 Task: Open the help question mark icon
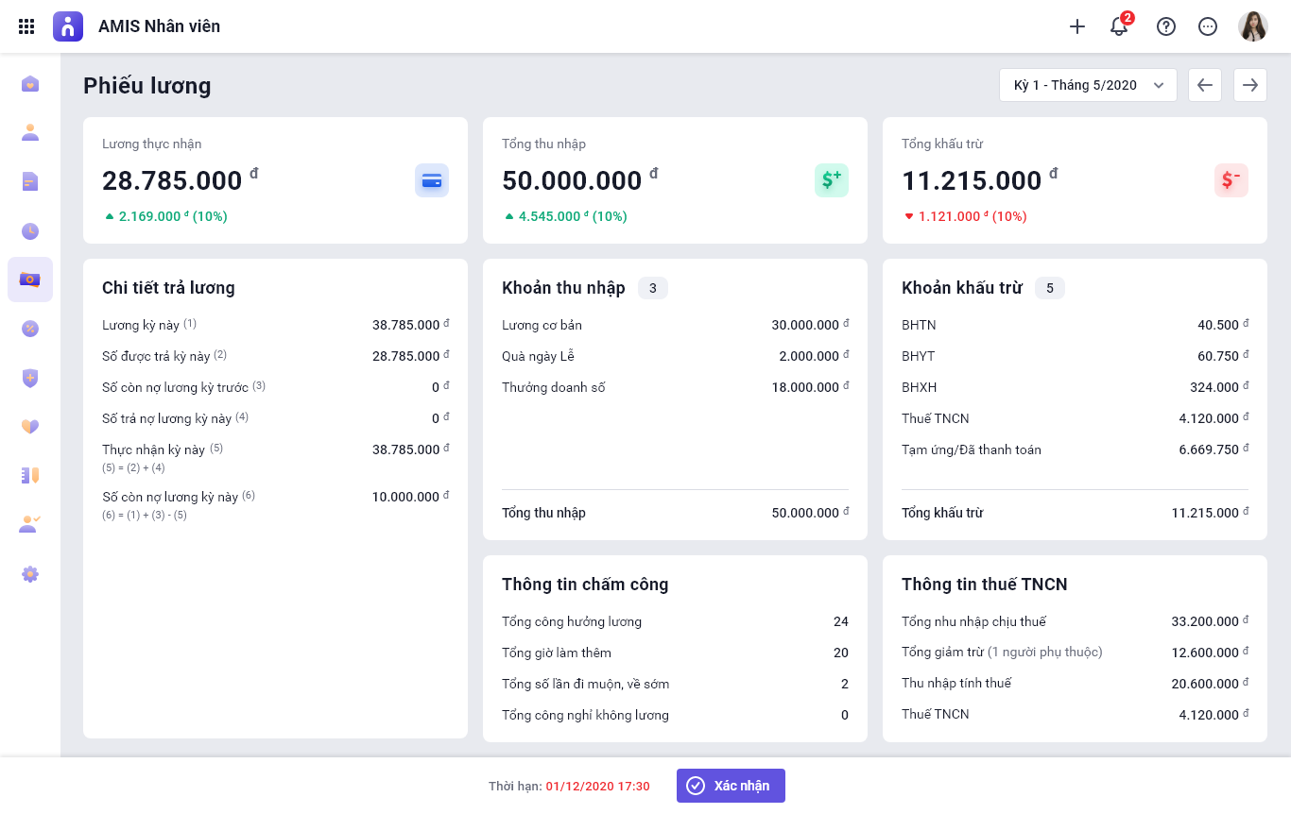click(x=1166, y=26)
